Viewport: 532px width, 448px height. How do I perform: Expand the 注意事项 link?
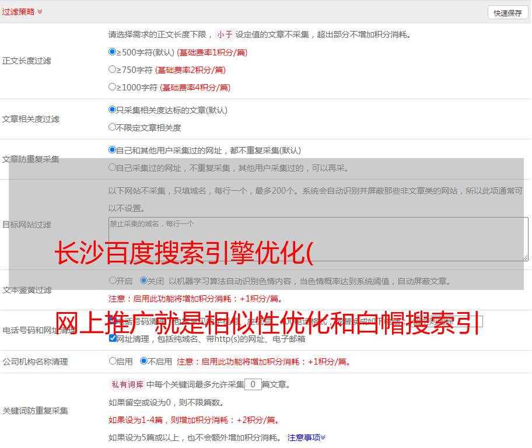coord(306,437)
